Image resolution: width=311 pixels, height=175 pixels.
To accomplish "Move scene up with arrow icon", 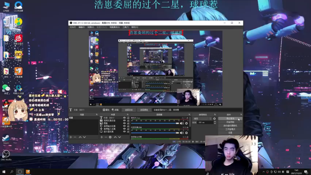I will [80, 137].
